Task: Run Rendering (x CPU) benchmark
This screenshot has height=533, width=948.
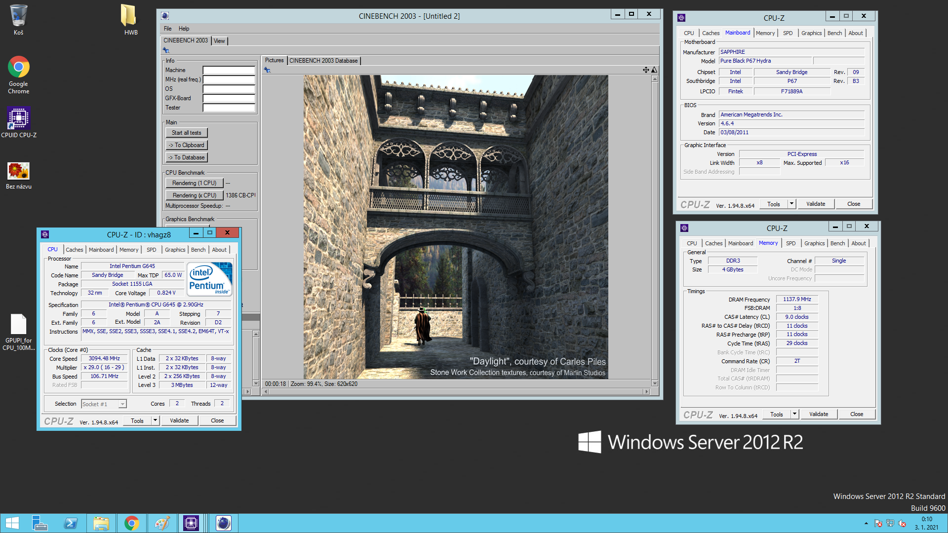Action: click(x=195, y=195)
